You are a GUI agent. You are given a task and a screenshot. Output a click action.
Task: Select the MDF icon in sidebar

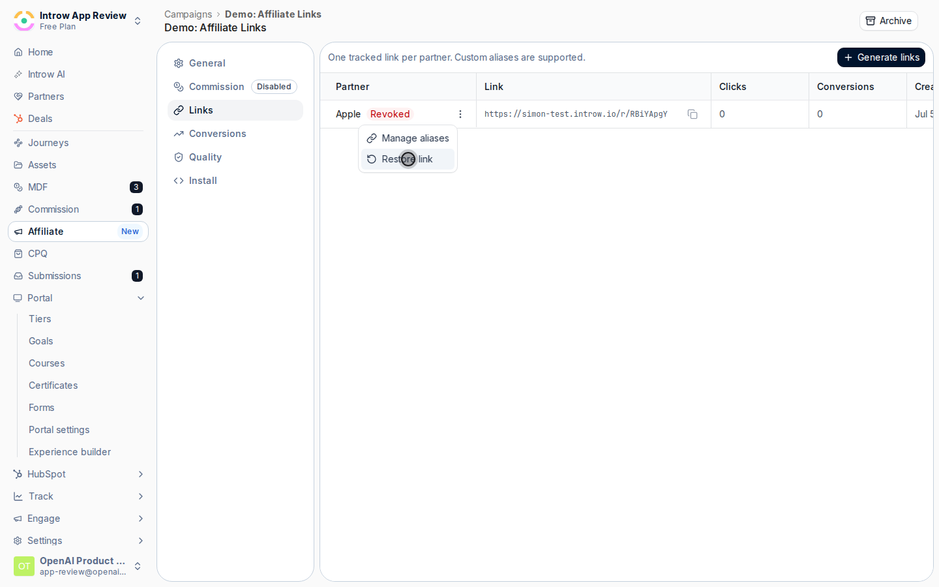(x=18, y=187)
